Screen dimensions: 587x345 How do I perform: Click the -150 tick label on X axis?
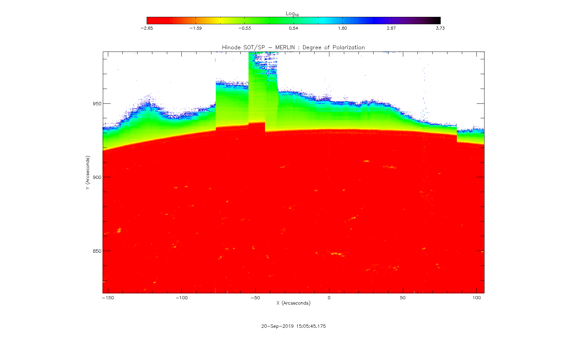tap(108, 298)
